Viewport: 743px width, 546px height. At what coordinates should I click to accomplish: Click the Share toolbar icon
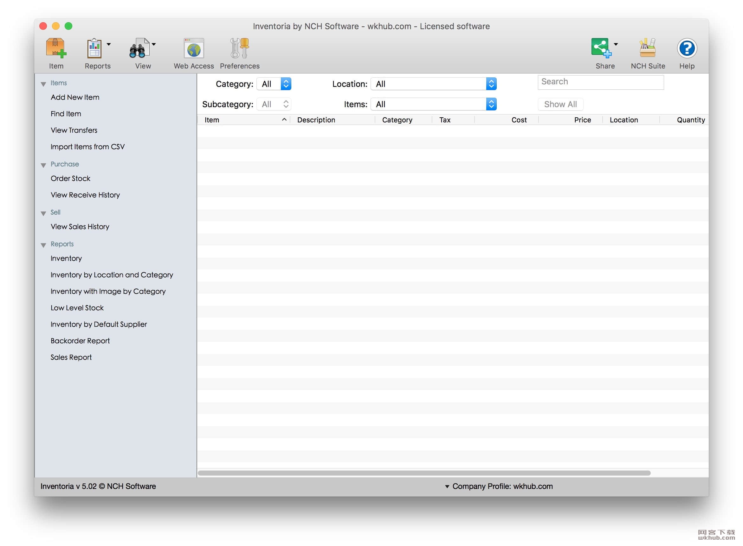tap(601, 48)
